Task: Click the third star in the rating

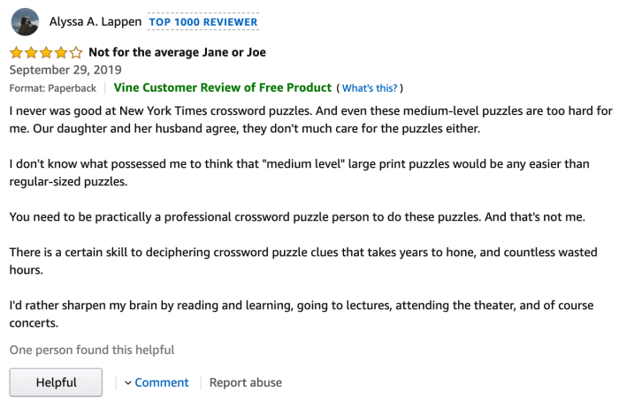Action: [x=46, y=52]
